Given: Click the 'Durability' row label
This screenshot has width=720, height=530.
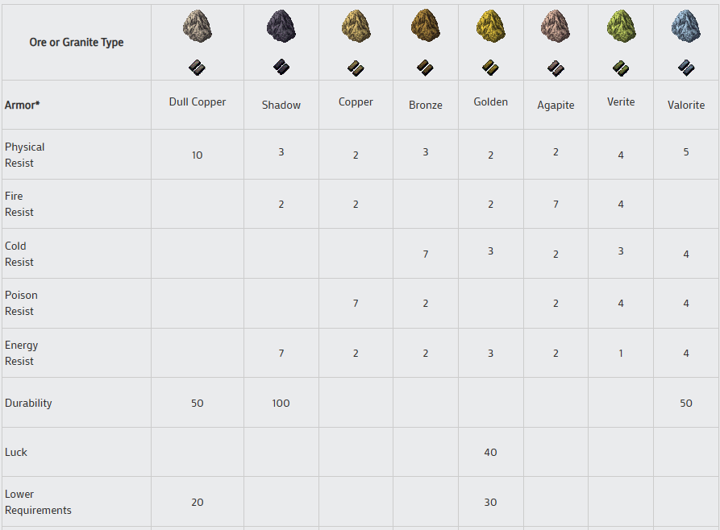Looking at the screenshot, I should [x=28, y=403].
